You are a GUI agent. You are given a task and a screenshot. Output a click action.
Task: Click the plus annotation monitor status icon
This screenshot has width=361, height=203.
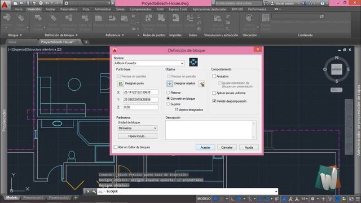click(x=323, y=198)
